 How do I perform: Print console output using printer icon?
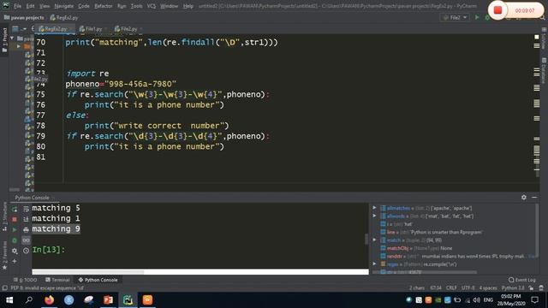(x=26, y=230)
